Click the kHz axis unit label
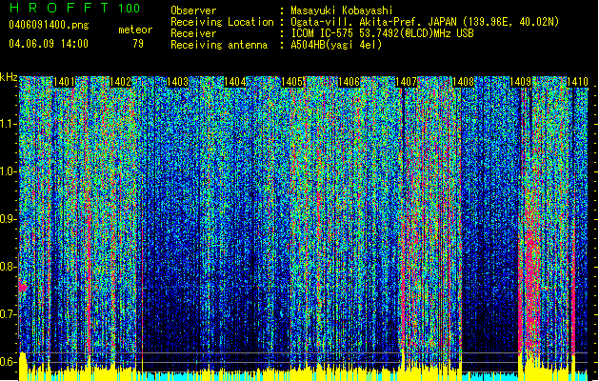This screenshot has height=381, width=599. coord(9,77)
